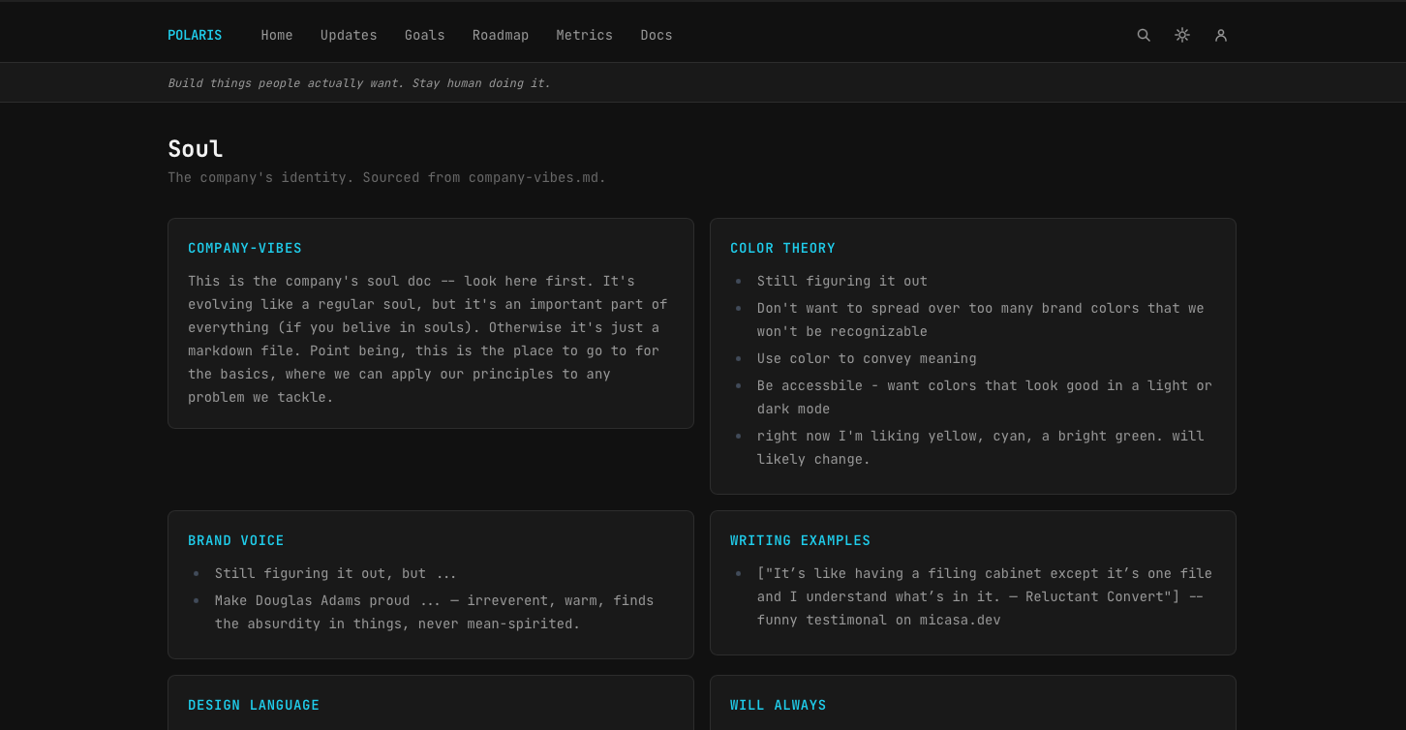Viewport: 1406px width, 730px height.
Task: Open the Docs nav item
Action: (657, 35)
